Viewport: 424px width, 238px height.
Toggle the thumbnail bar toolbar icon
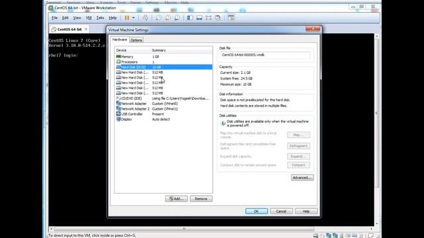coord(199,18)
